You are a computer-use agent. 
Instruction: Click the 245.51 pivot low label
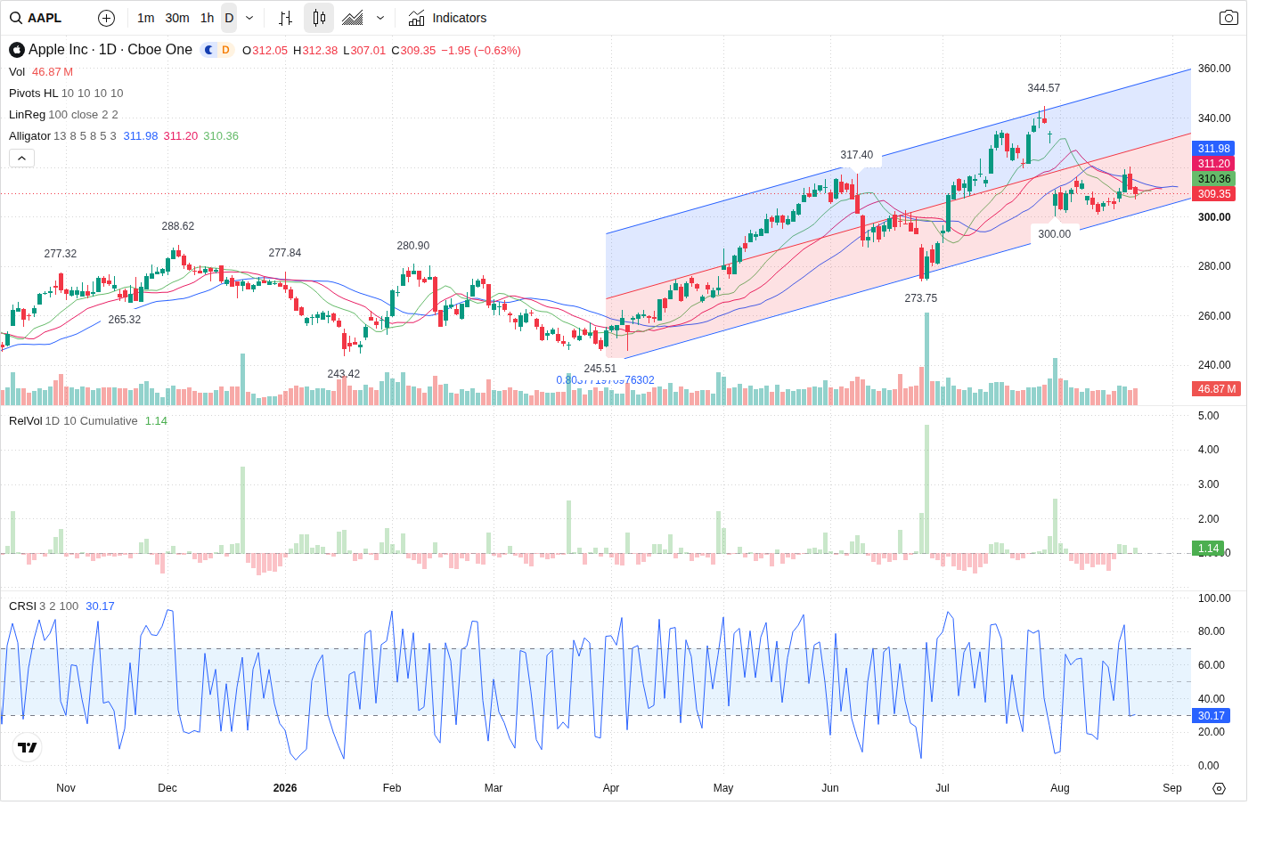pos(600,369)
